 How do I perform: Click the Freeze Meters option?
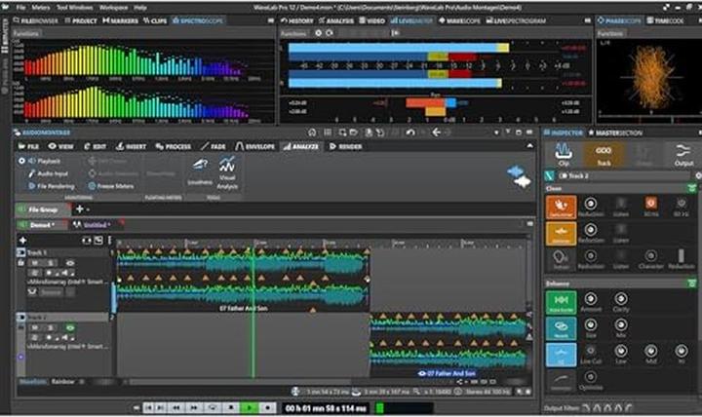click(110, 186)
